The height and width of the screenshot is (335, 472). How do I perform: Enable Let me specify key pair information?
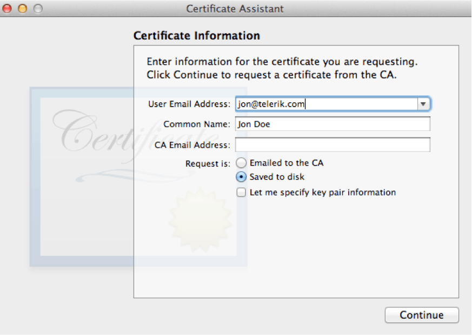242,192
